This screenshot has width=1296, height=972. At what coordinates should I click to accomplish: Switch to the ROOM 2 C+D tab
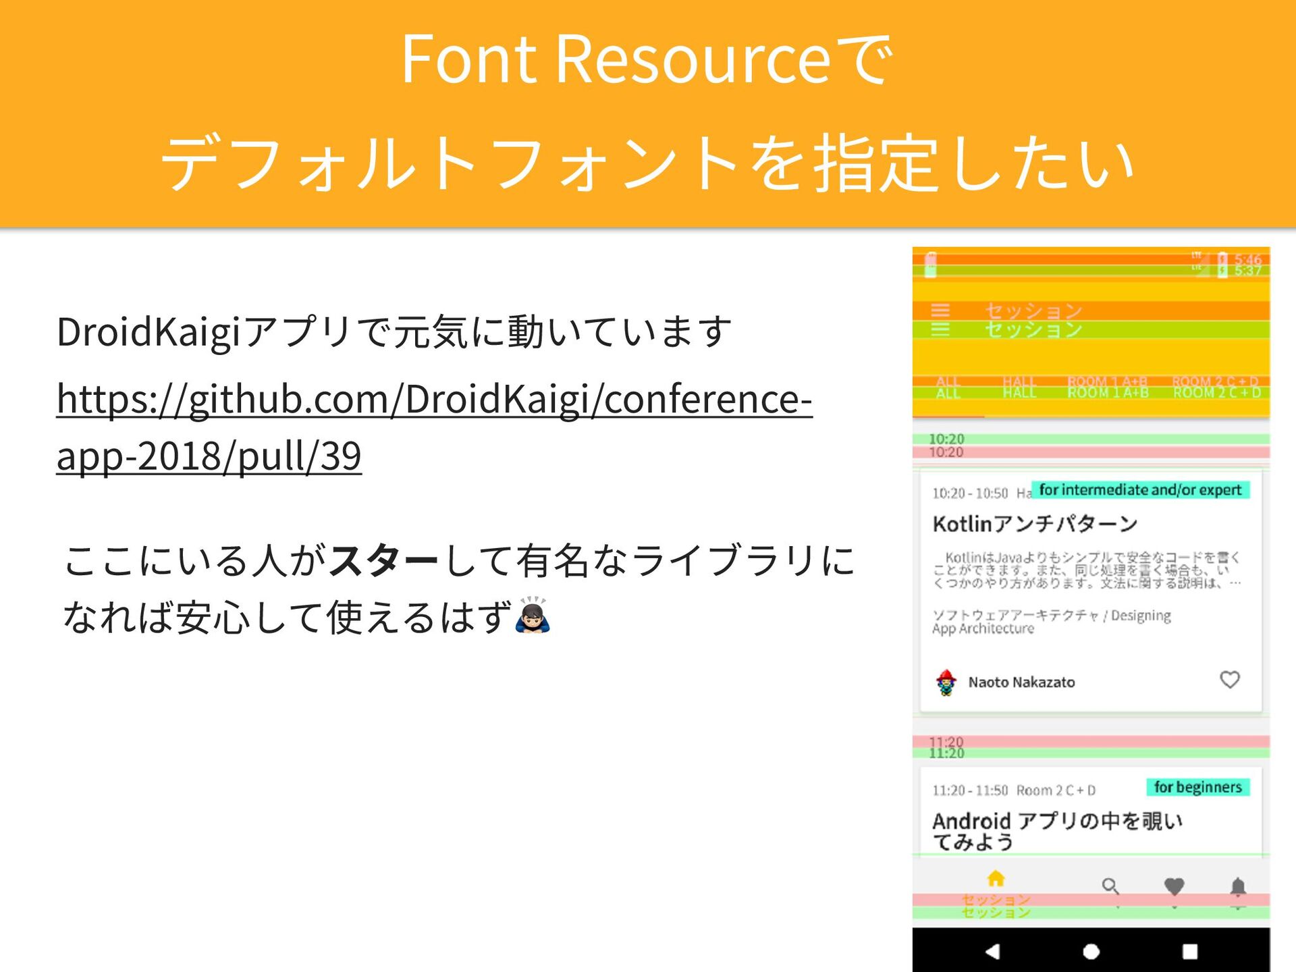point(1216,387)
